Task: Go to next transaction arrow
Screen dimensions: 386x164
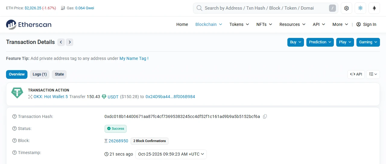Action: 70,42
